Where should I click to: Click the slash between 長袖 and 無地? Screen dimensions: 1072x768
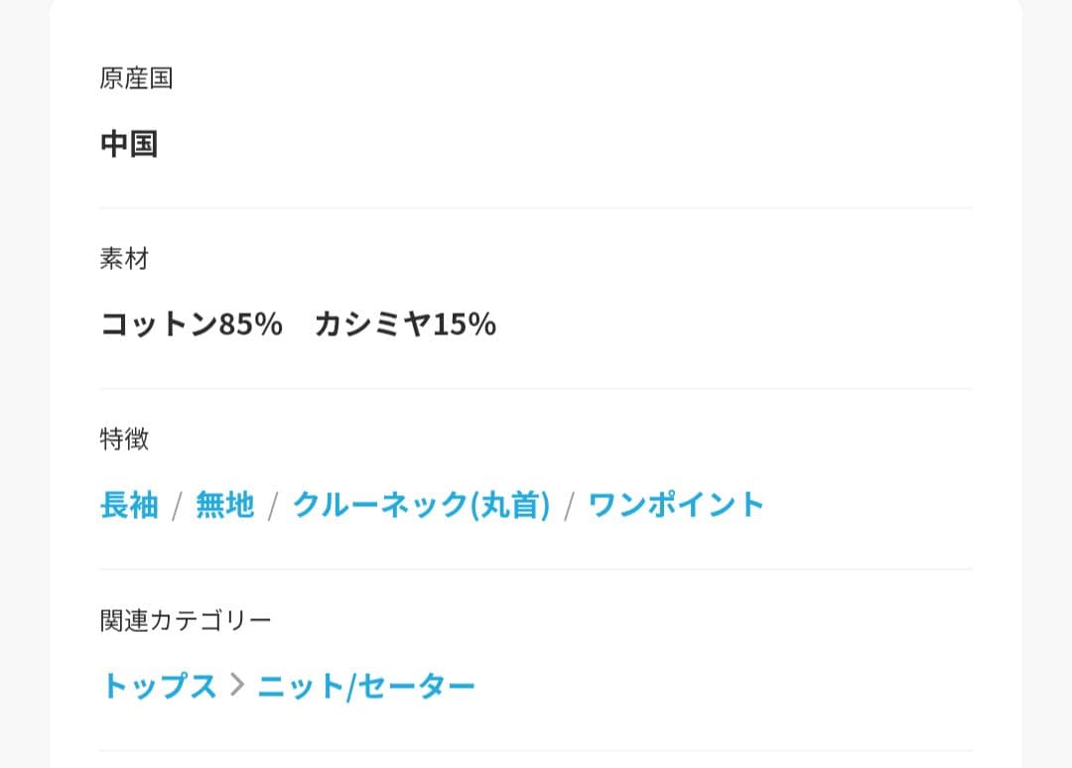177,506
